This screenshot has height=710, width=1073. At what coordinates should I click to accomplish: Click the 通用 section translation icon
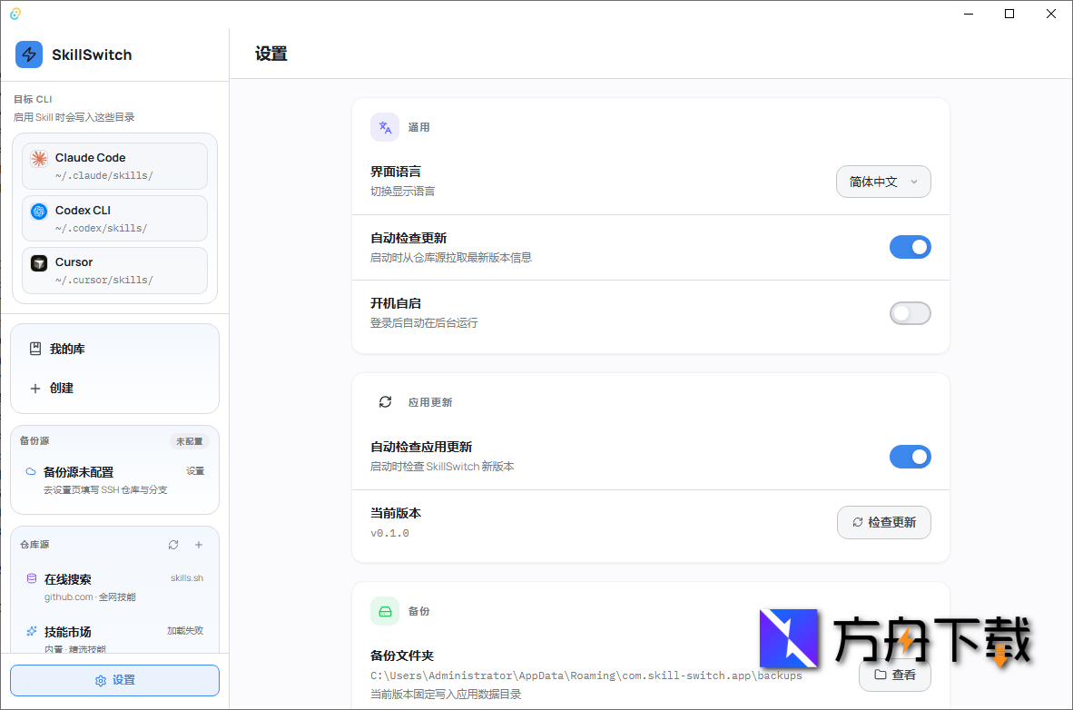point(384,126)
